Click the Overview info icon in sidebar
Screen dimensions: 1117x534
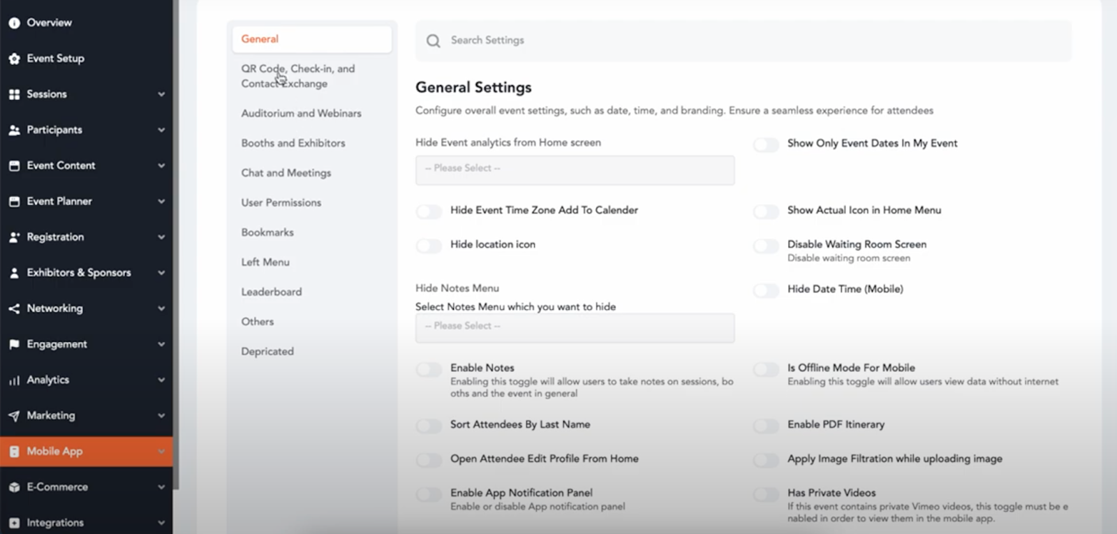pyautogui.click(x=14, y=23)
